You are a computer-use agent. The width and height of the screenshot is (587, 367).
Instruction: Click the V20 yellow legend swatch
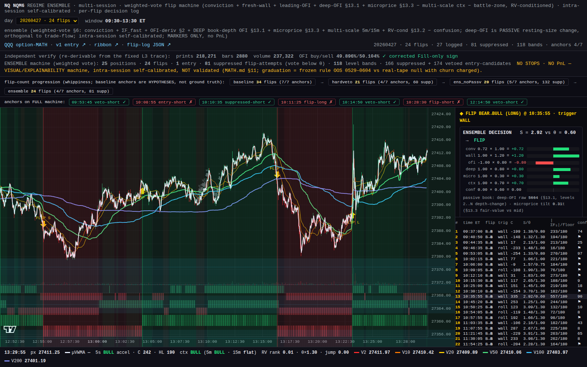[x=441, y=352]
